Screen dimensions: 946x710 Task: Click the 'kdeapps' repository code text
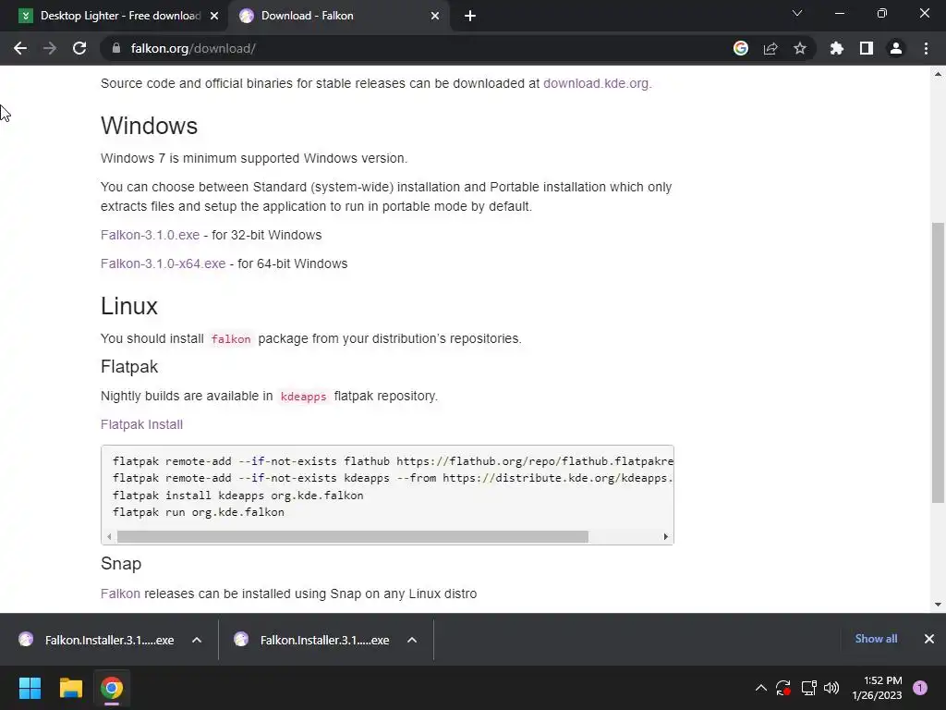point(303,397)
